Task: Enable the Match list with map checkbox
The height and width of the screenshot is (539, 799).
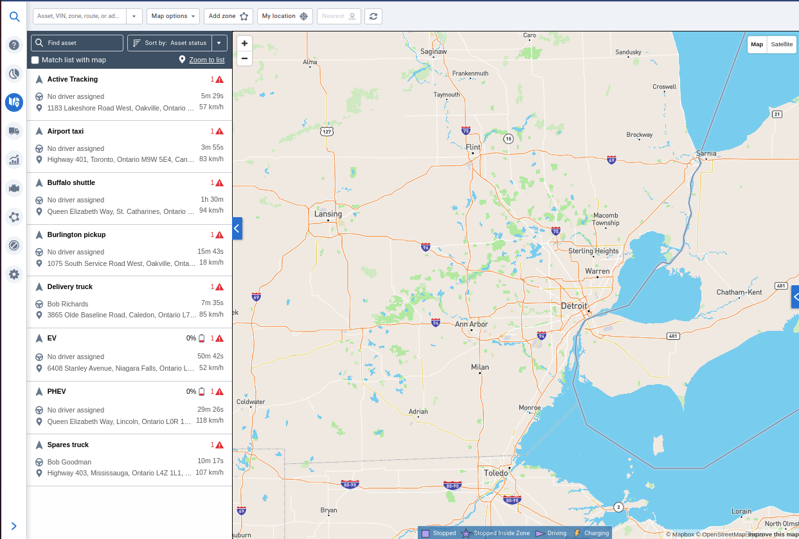Action: 35,60
